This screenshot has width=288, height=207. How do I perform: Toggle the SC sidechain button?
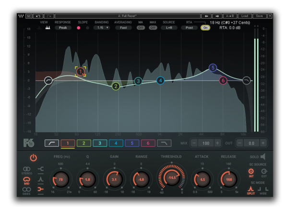click(x=29, y=16)
